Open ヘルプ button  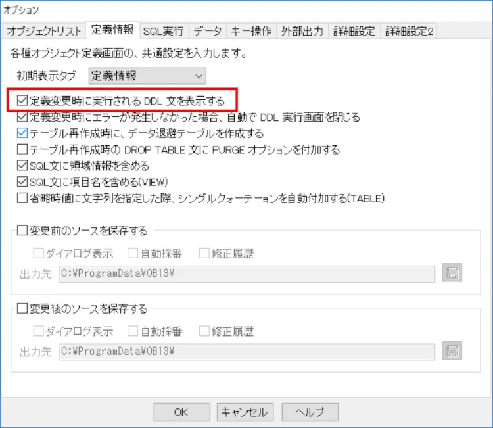point(310,412)
